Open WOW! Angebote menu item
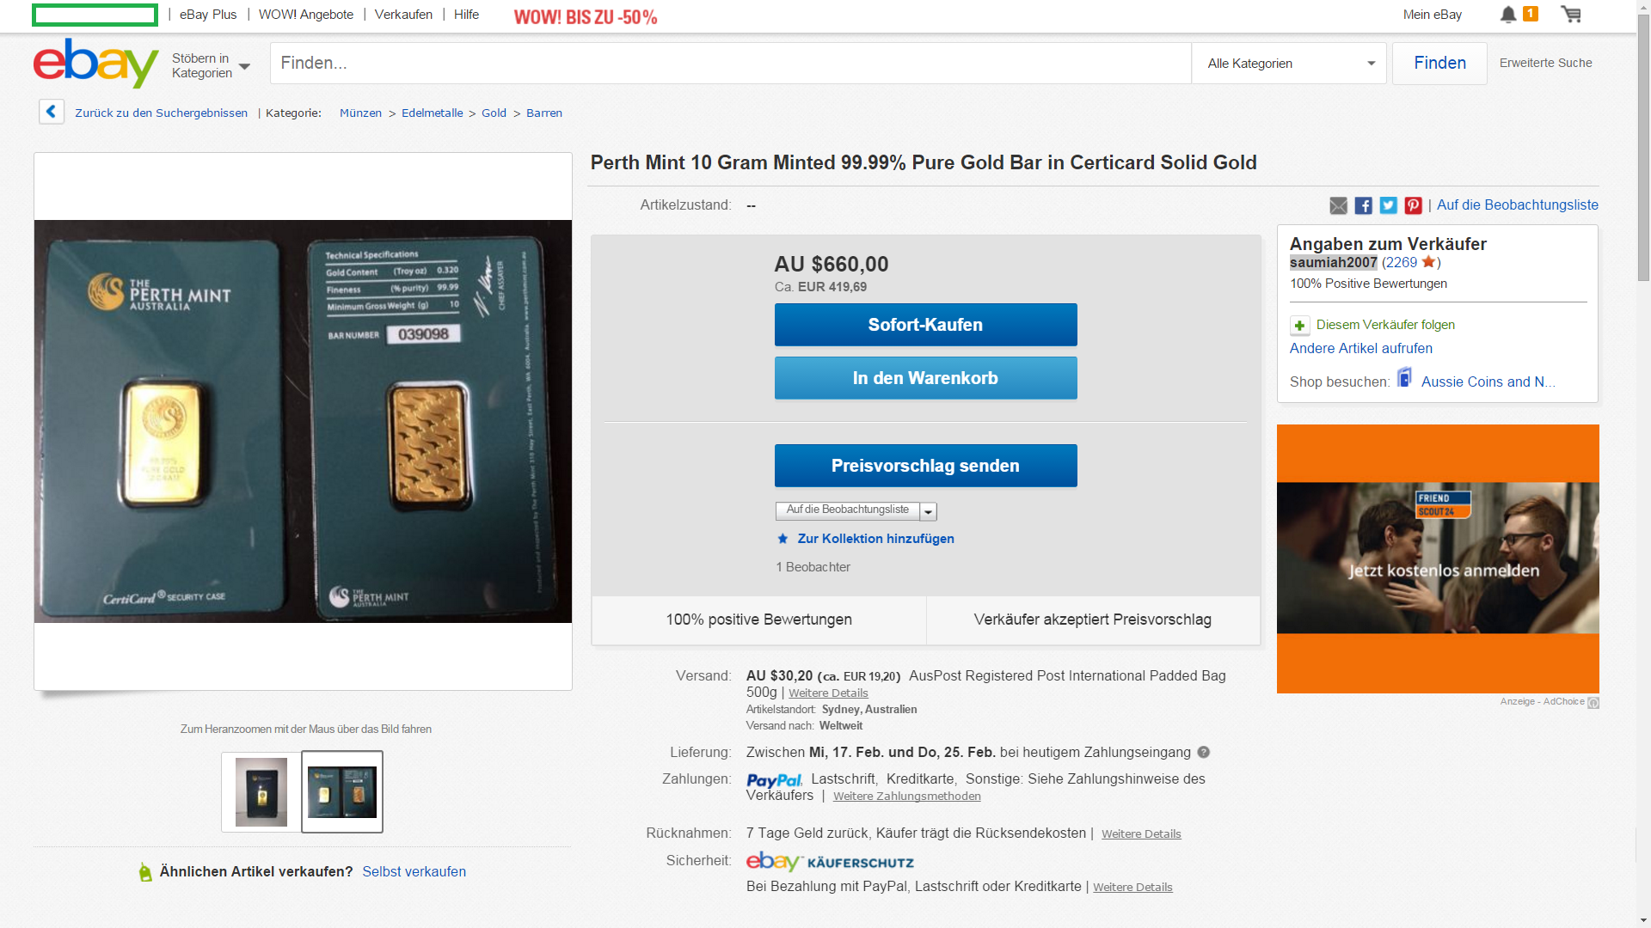 (x=305, y=15)
